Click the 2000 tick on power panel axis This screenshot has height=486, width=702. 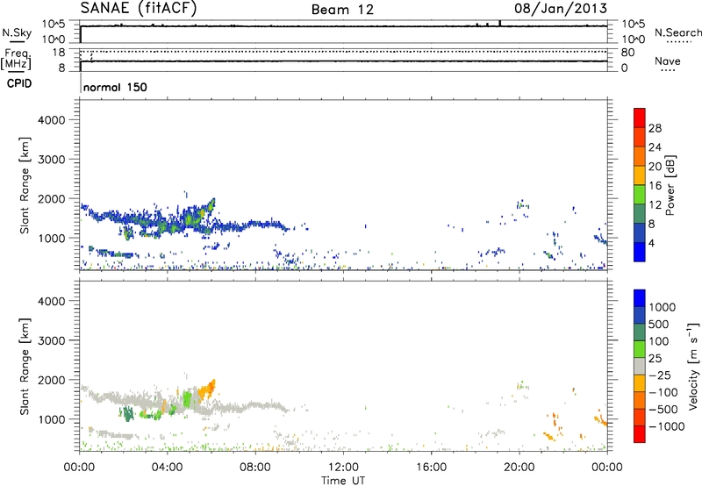(52, 198)
